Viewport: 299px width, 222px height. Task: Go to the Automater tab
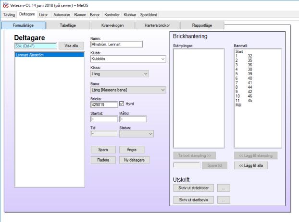pos(62,15)
